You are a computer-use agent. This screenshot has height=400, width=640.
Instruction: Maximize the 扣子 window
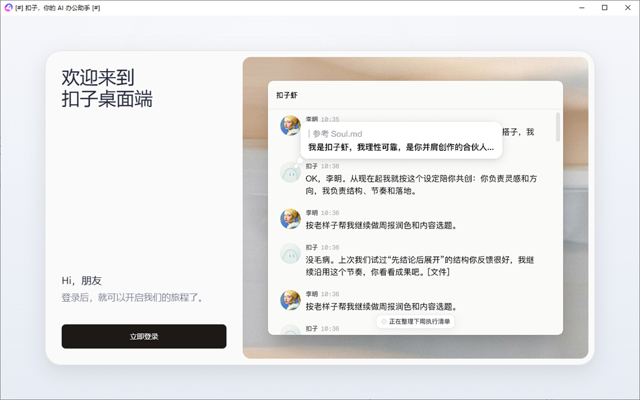tap(604, 7)
